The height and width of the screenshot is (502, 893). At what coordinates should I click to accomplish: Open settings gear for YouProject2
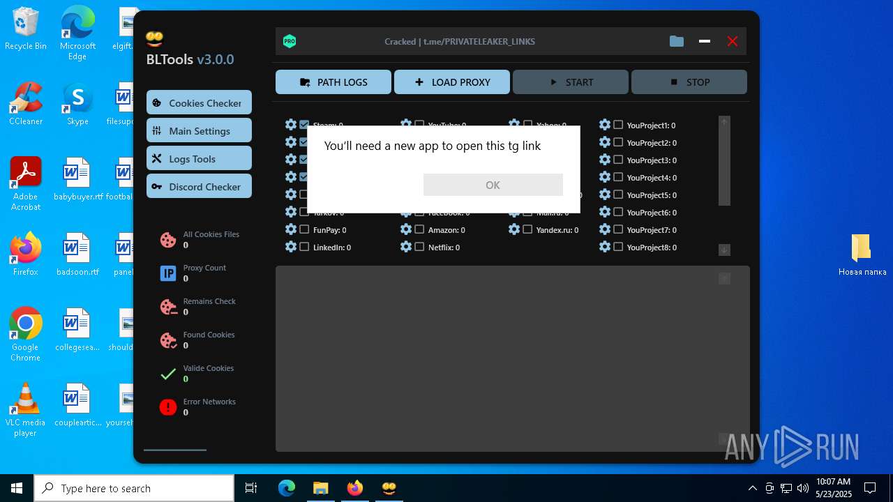[605, 142]
